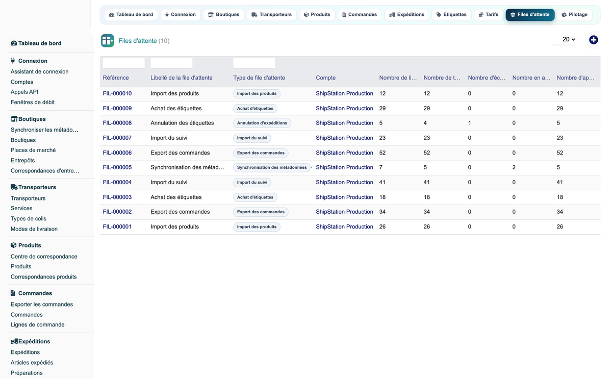The height and width of the screenshot is (379, 612).
Task: Click the Expéditions dolly icon in sidebar
Action: click(14, 341)
